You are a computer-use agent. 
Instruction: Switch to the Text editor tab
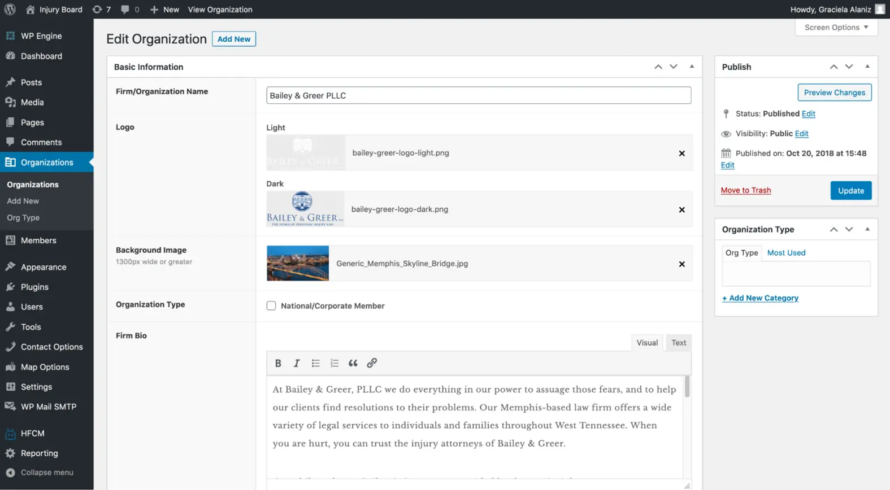pyautogui.click(x=678, y=343)
